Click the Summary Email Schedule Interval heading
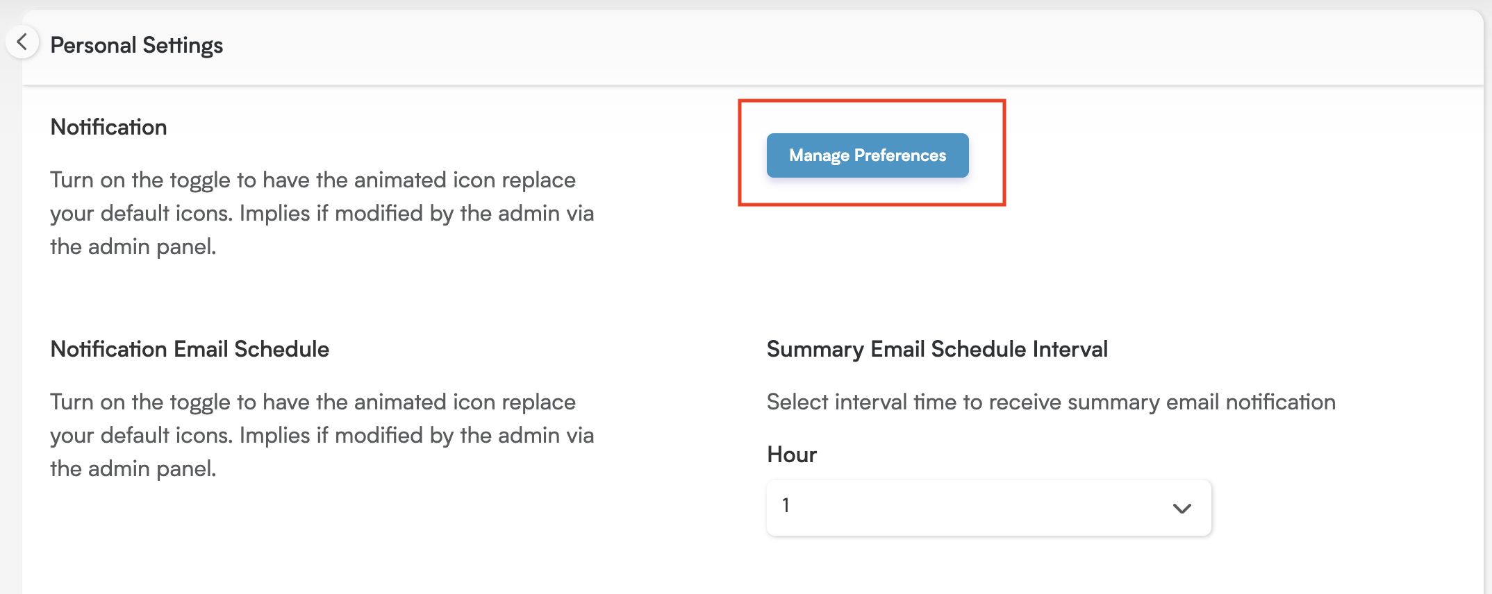Viewport: 1492px width, 594px height. pyautogui.click(x=937, y=349)
